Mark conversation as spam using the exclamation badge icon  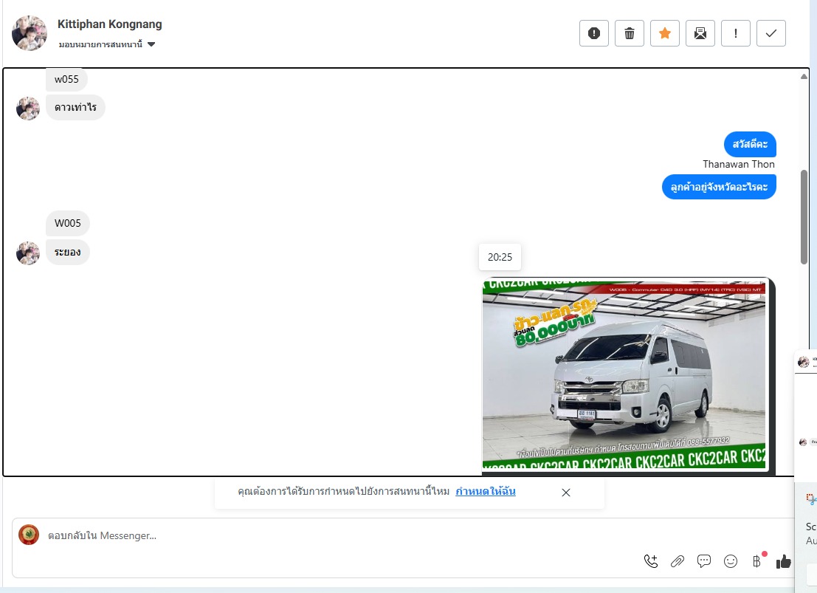click(594, 33)
